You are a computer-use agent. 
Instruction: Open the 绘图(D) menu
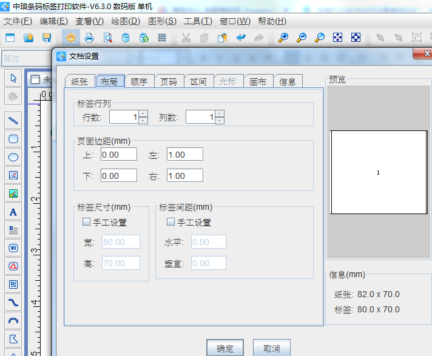pos(125,21)
